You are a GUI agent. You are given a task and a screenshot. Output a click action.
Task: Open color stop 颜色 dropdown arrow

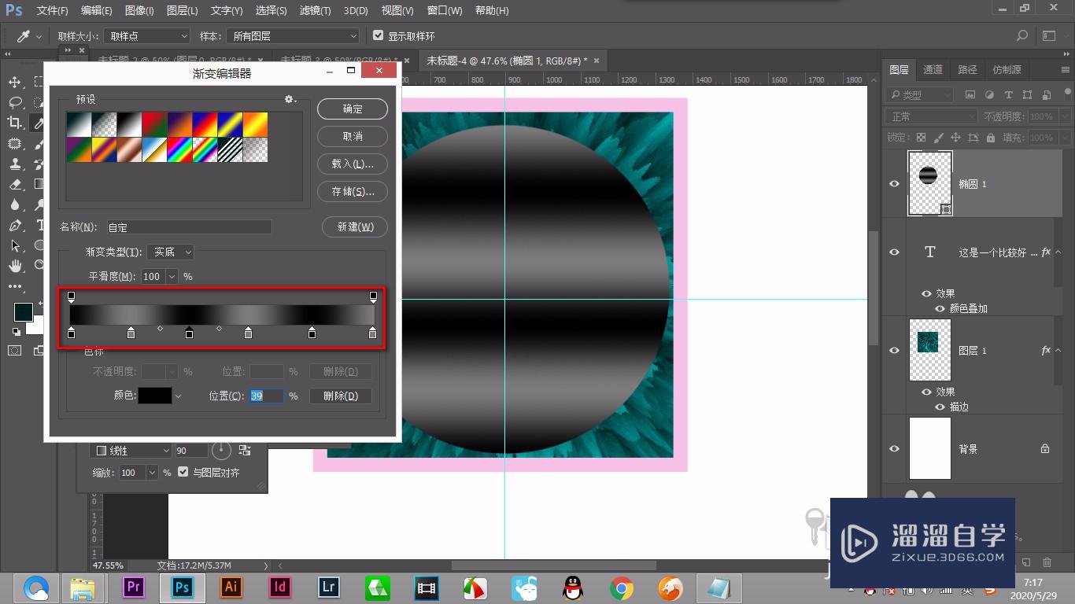178,396
